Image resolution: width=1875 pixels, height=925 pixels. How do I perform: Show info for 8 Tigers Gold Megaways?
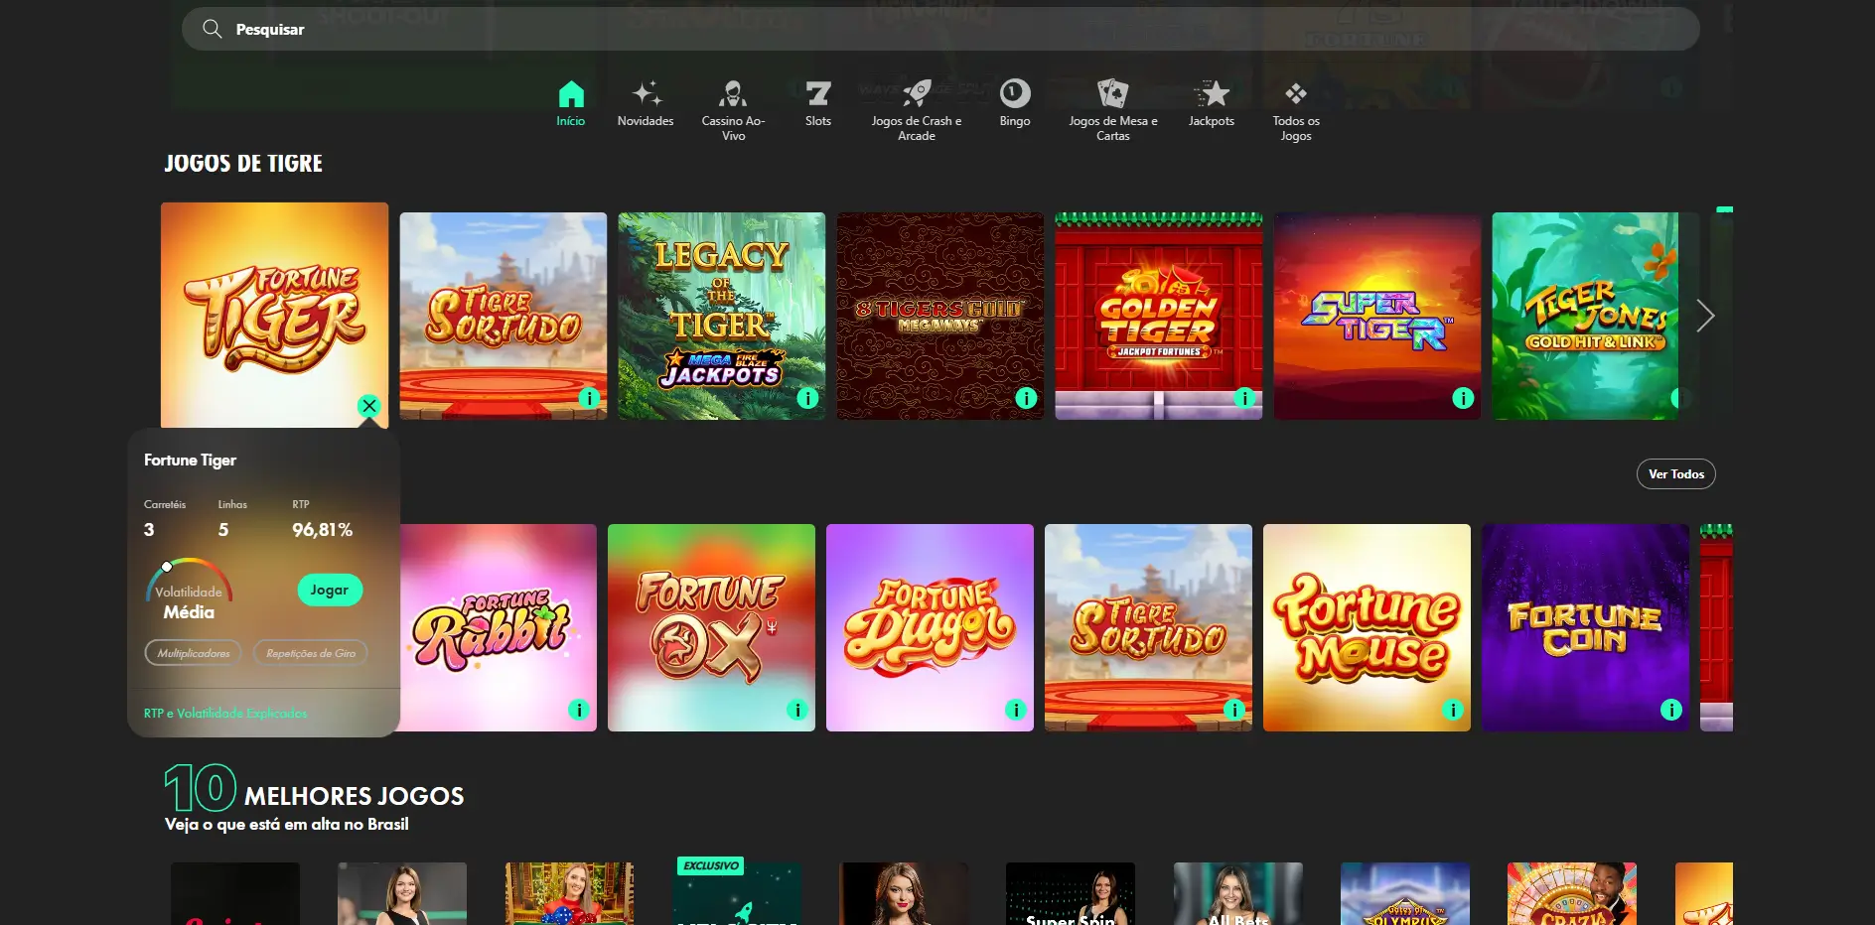pos(1026,398)
